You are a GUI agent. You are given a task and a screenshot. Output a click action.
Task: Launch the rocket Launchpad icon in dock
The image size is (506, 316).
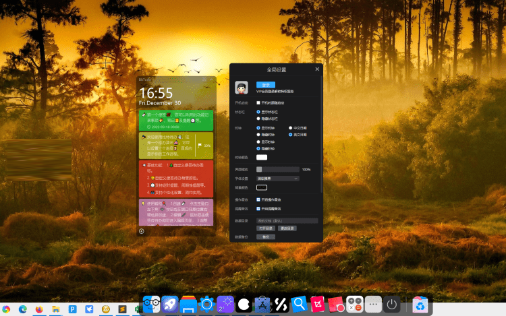(170, 304)
